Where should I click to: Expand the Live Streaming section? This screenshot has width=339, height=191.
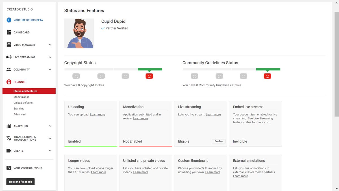tap(50, 57)
